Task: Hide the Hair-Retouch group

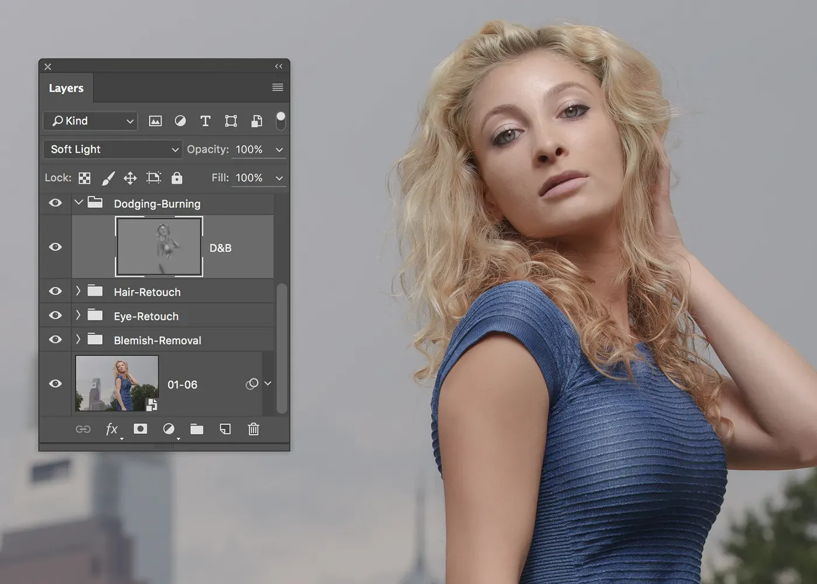Action: click(55, 291)
